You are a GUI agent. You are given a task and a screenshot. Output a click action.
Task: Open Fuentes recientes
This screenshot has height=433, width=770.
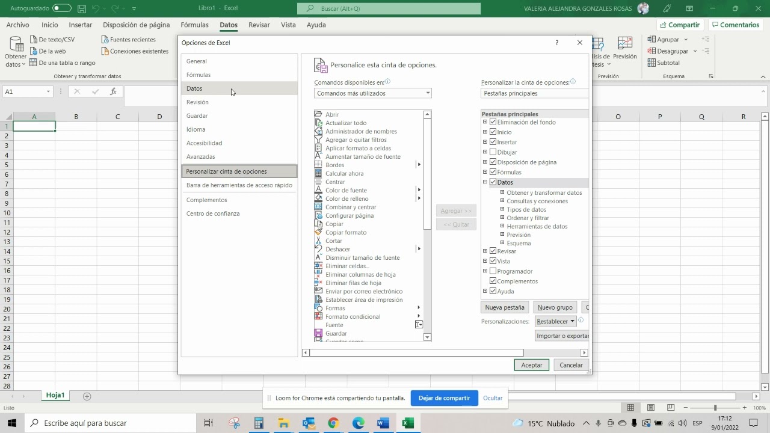128,40
